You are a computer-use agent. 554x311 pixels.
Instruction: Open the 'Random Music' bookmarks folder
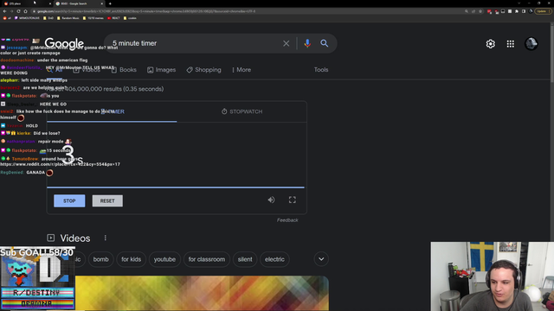tap(68, 18)
